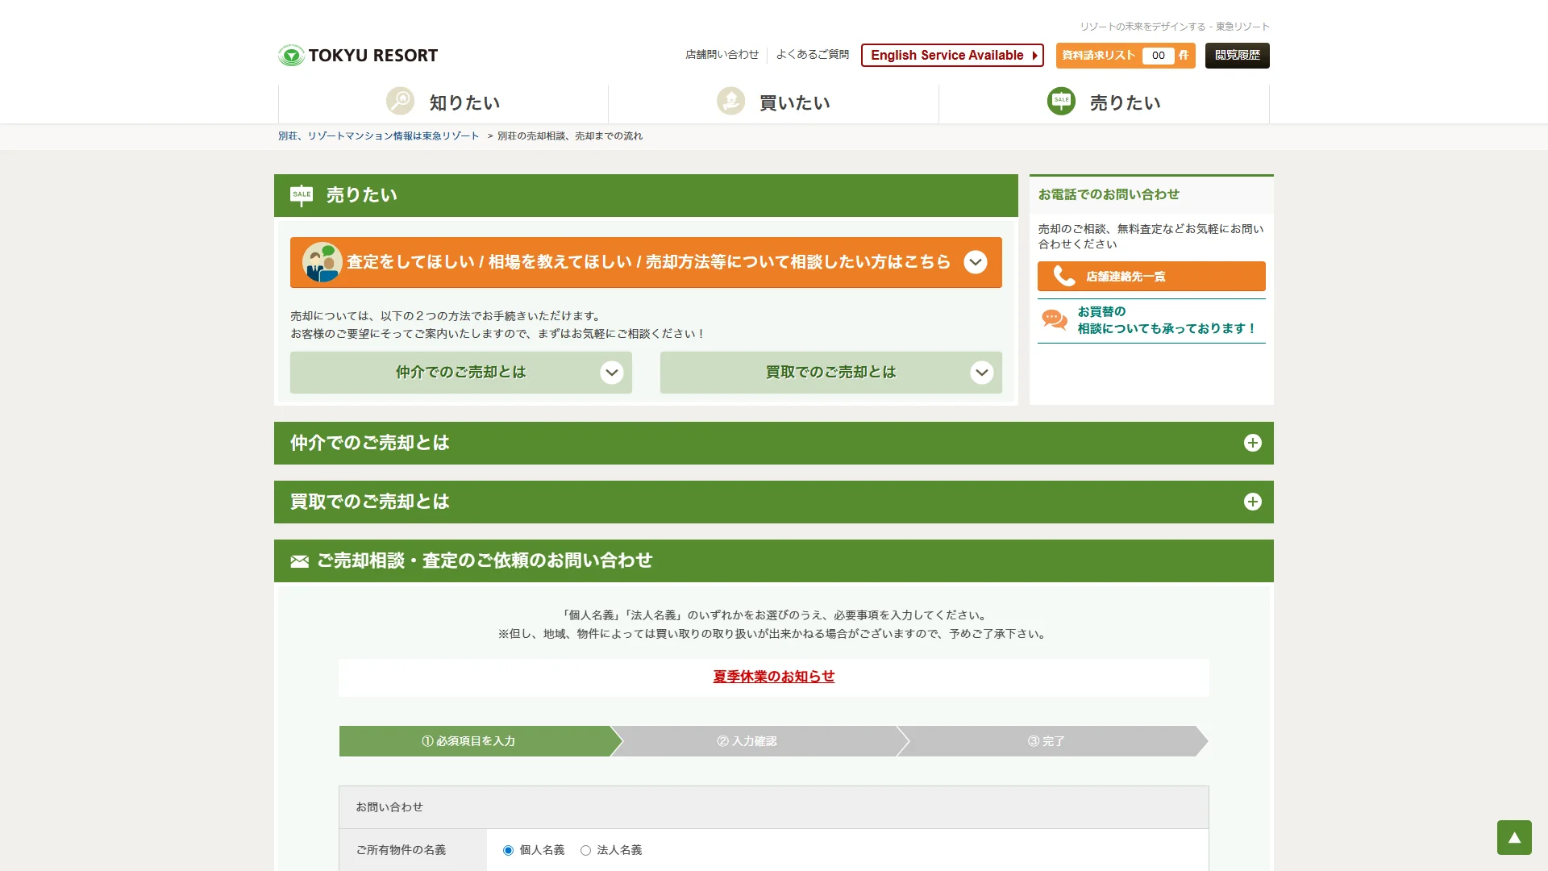The width and height of the screenshot is (1548, 871).
Task: Click the SALE sign icon in the green header
Action: [x=302, y=195]
